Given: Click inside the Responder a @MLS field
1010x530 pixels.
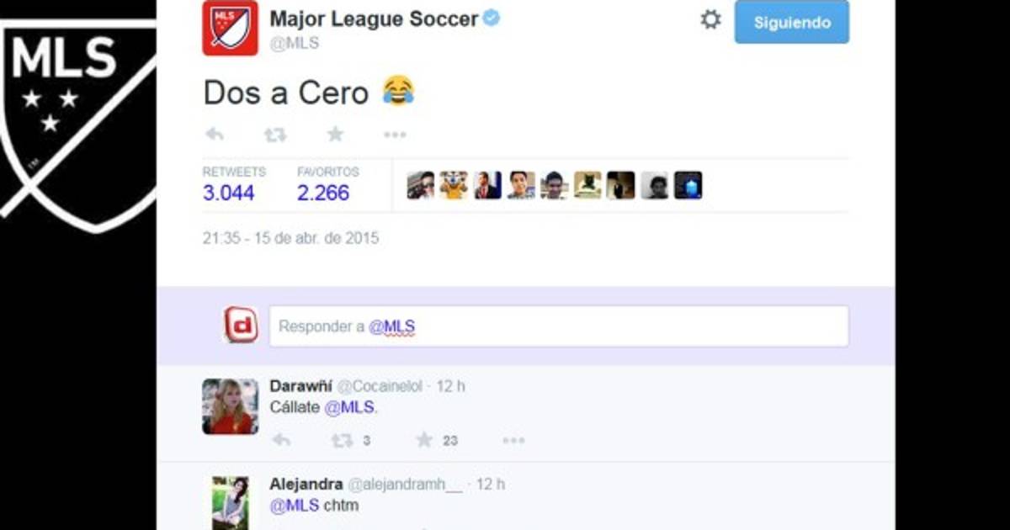Looking at the screenshot, I should (559, 326).
